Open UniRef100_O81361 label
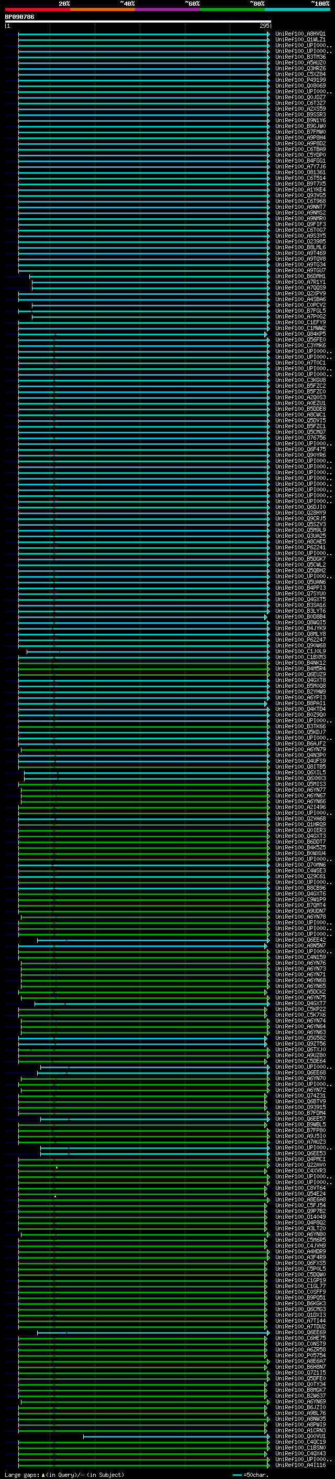The image size is (335, 1479). pos(300,172)
